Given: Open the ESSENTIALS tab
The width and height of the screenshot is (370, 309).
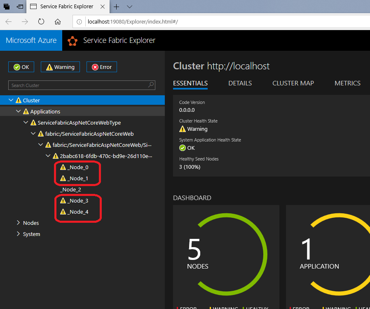Looking at the screenshot, I should 190,83.
